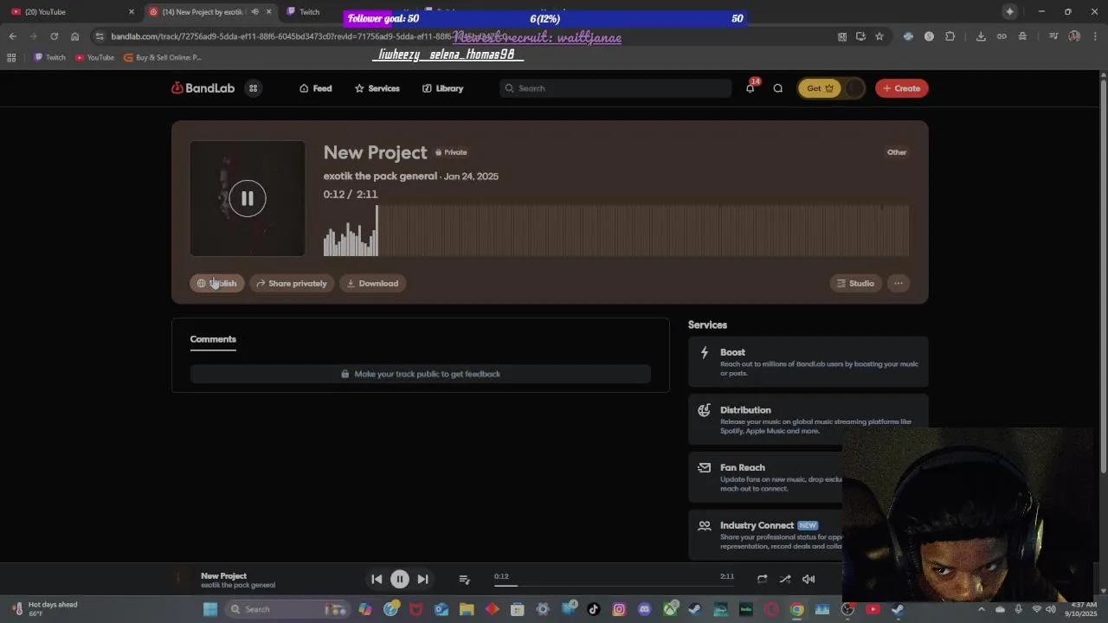Open the user profile avatar menu
This screenshot has height=623, width=1108.
click(854, 88)
